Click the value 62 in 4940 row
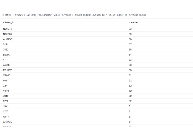 click(x=130, y=96)
